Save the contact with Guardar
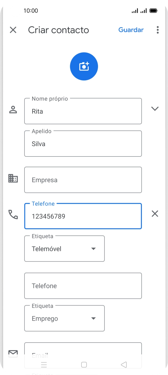The height and width of the screenshot is (375, 168). click(x=131, y=30)
